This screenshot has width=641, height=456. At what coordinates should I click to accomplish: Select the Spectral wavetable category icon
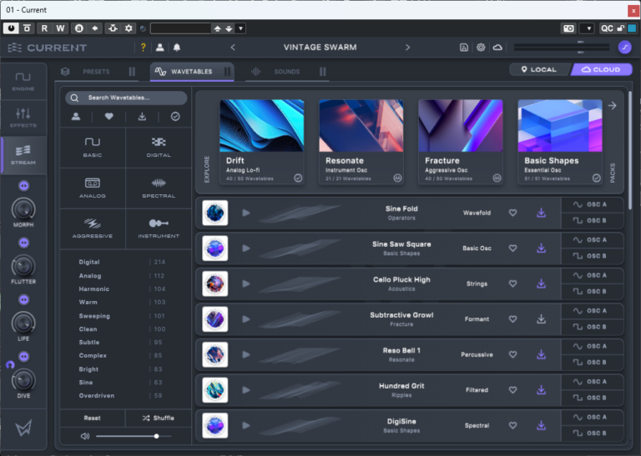(x=159, y=184)
